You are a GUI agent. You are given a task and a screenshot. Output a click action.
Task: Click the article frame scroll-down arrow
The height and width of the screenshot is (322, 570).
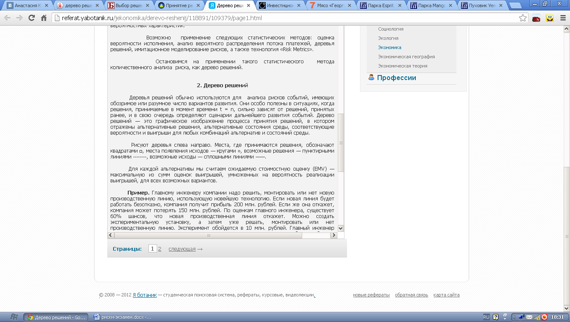pos(341,228)
